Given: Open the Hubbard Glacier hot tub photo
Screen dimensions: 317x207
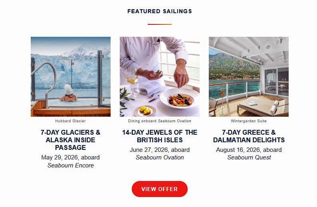Looking at the screenshot, I should click(x=71, y=77).
